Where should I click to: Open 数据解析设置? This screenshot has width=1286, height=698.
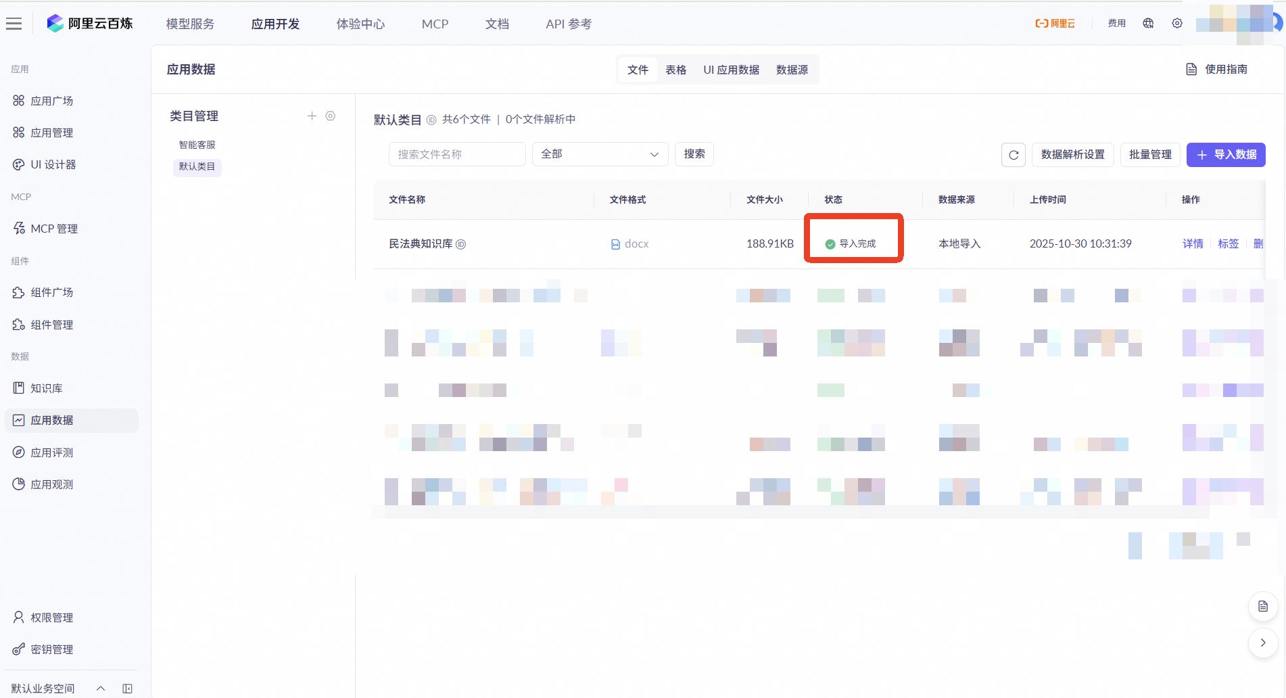coord(1073,155)
